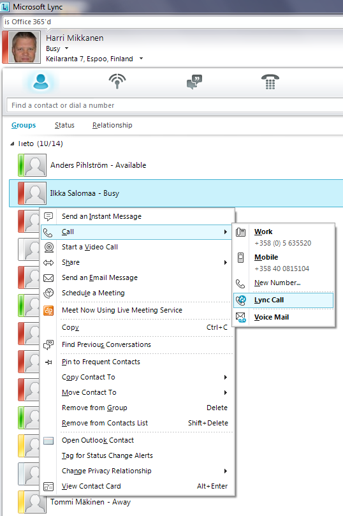
Task: Click the Outlook contact card icon
Action: point(48,440)
